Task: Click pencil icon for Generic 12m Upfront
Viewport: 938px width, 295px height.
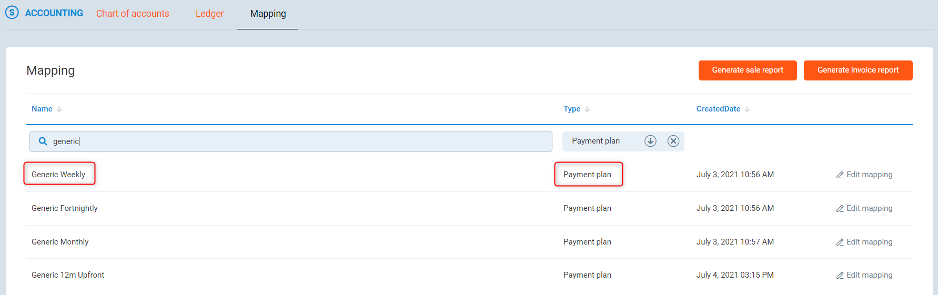Action: coord(840,276)
